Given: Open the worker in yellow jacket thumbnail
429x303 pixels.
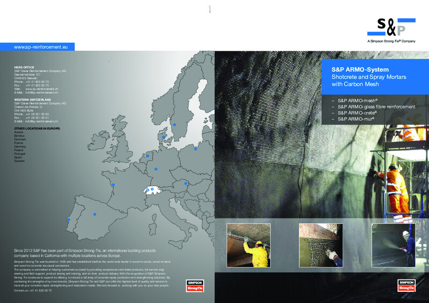Looking at the screenshot, I should (x=248, y=245).
